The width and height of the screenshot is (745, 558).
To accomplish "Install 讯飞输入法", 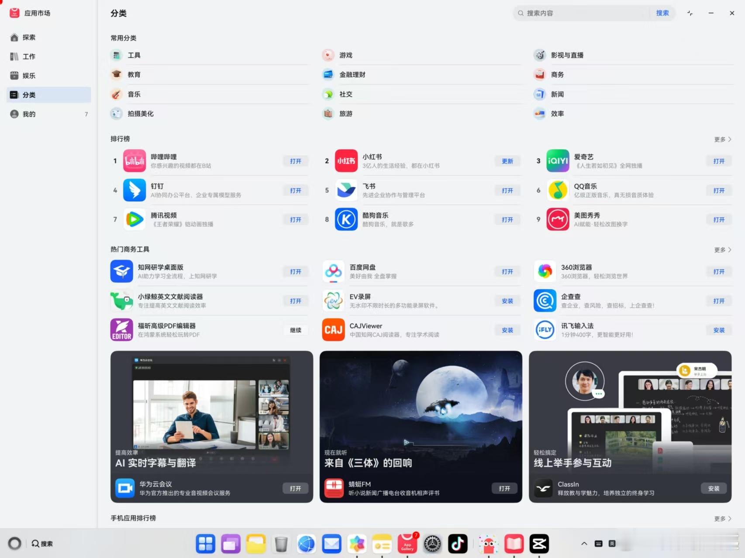I will tap(719, 330).
